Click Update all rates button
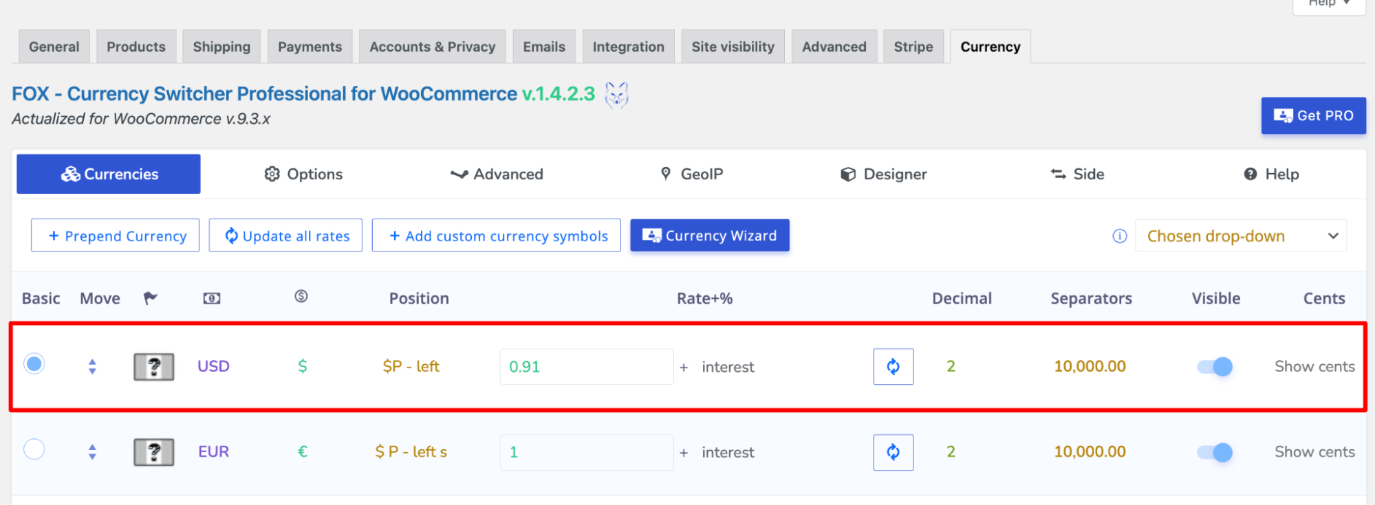Viewport: 1375px width, 505px height. click(x=285, y=236)
